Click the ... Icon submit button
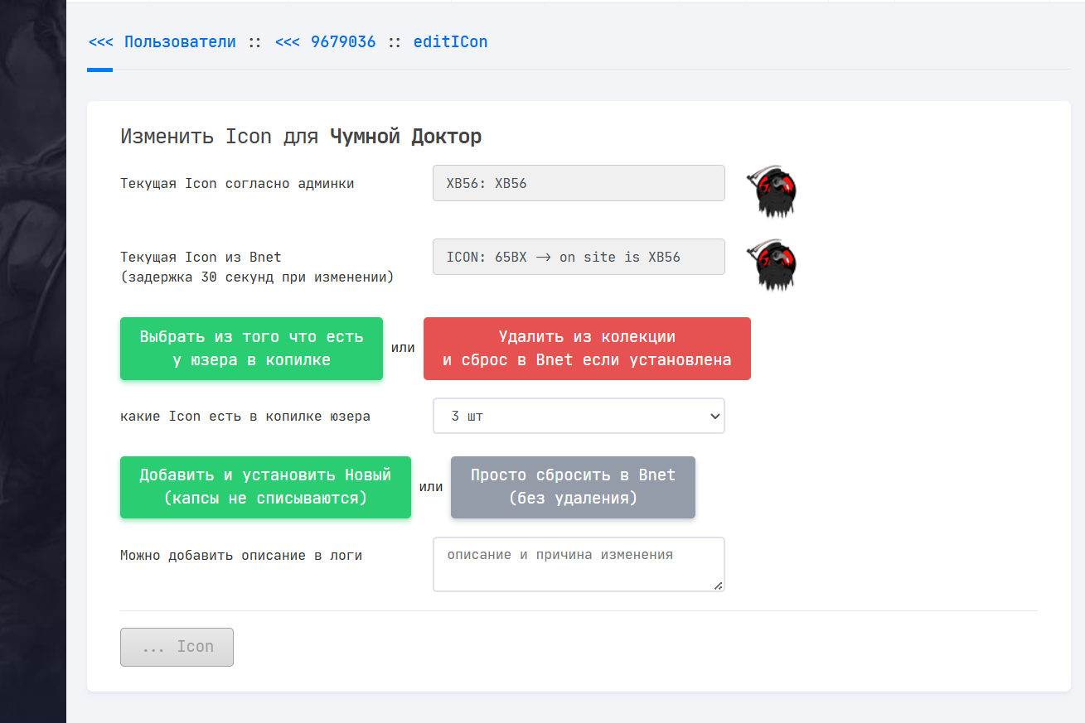1085x723 pixels. tap(177, 647)
